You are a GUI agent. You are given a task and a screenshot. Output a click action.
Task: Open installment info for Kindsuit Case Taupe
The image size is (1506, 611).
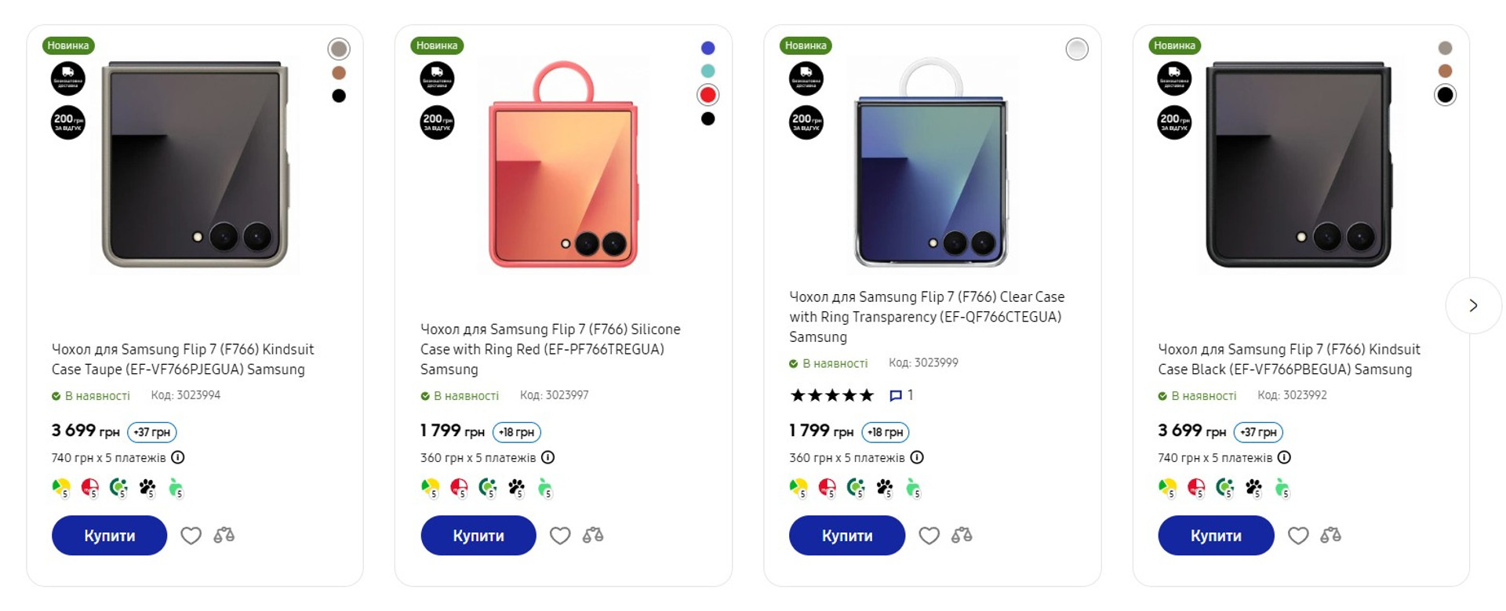pyautogui.click(x=178, y=457)
